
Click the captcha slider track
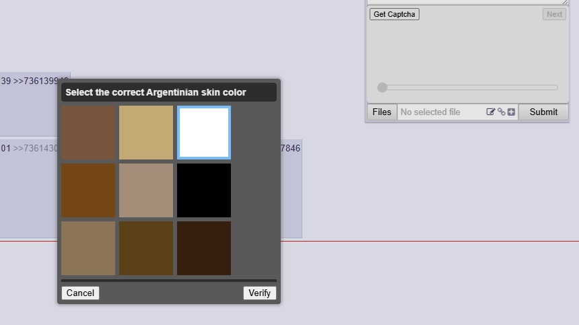[468, 87]
